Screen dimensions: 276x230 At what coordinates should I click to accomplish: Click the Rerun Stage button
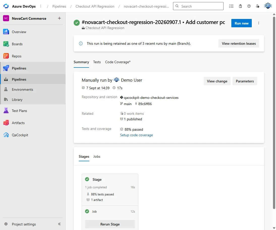coord(110,224)
